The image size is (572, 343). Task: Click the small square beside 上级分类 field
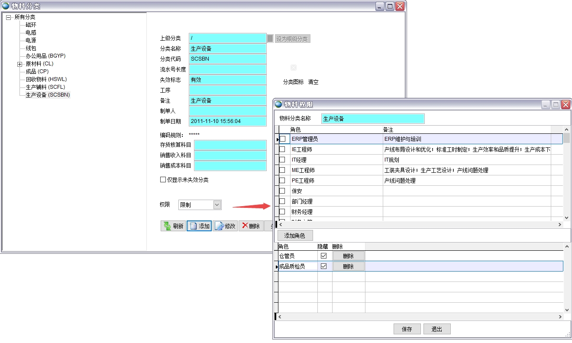tap(270, 39)
